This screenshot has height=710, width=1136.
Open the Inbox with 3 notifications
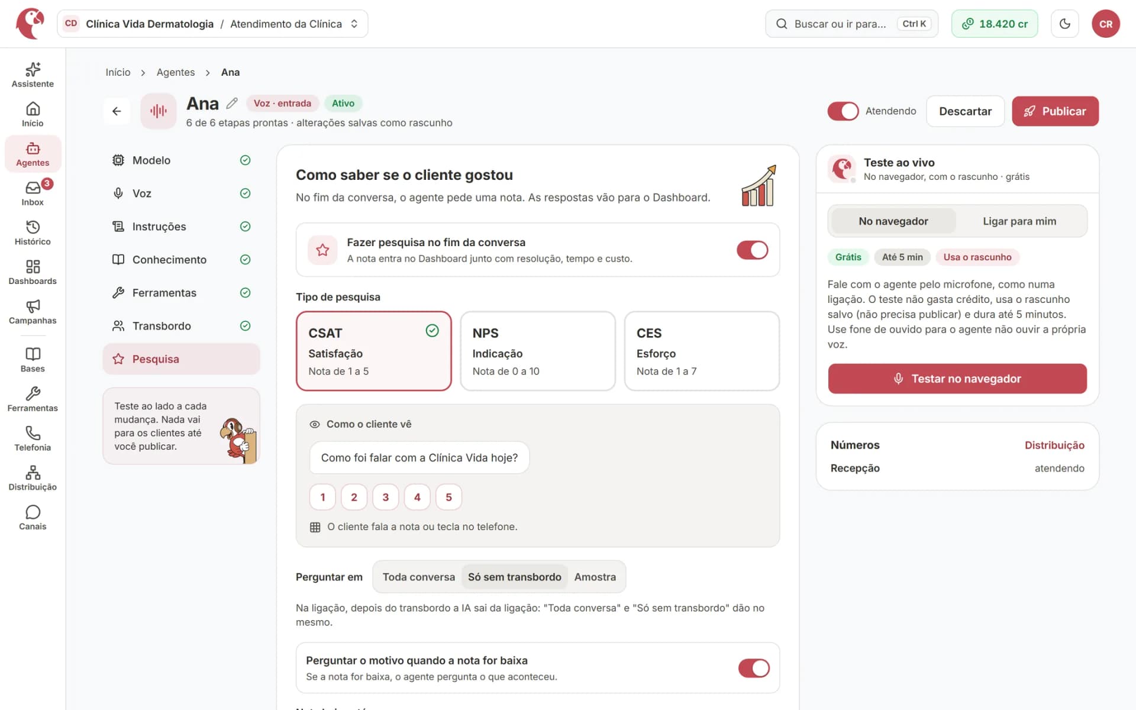(33, 193)
